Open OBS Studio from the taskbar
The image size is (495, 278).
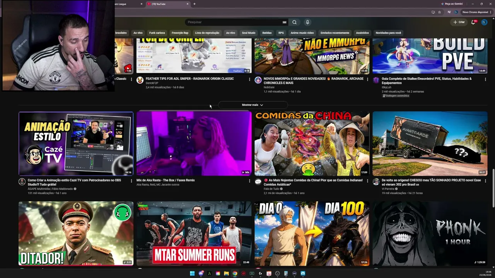point(277,273)
